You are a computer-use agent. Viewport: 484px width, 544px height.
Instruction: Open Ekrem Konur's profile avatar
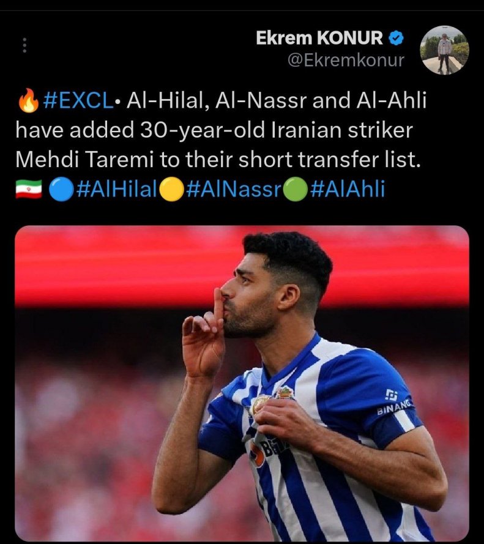444,50
